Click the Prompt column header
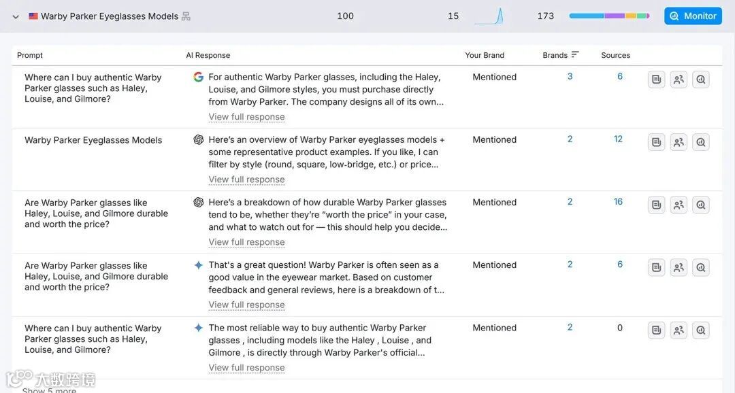Viewport: 735px width, 393px height. point(30,55)
